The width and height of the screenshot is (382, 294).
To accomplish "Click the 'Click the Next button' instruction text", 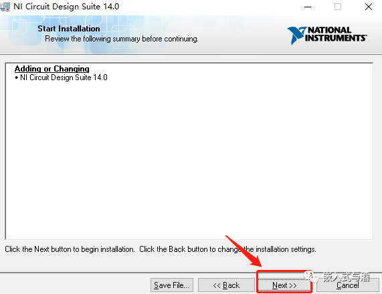I will click(x=161, y=249).
